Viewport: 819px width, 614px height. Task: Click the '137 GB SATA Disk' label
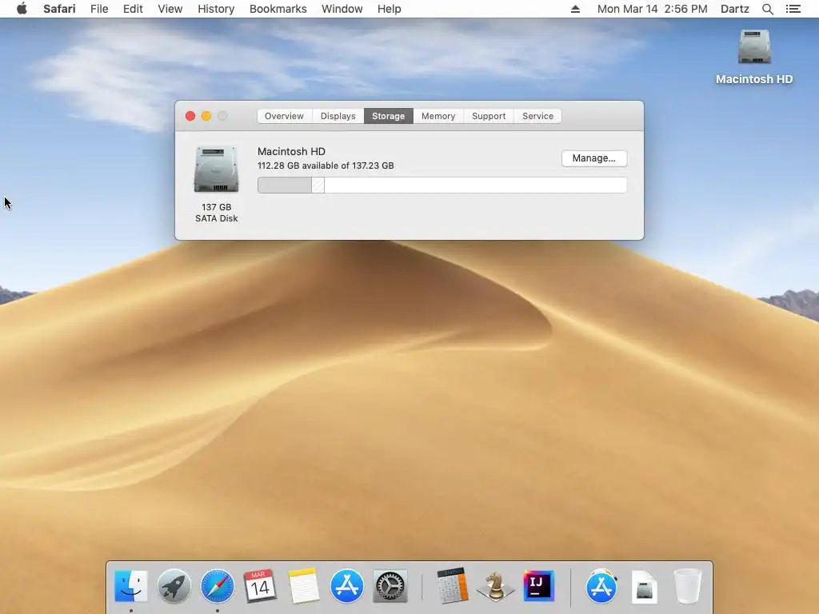tap(216, 213)
